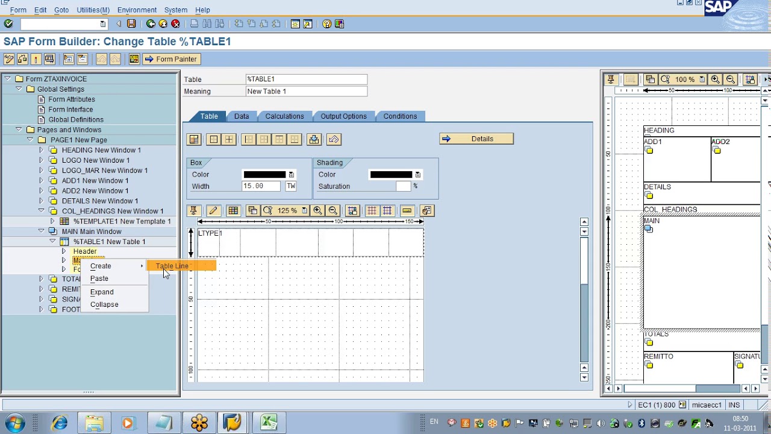Click the Save floppy disk icon
The height and width of the screenshot is (434, 771).
coord(131,24)
